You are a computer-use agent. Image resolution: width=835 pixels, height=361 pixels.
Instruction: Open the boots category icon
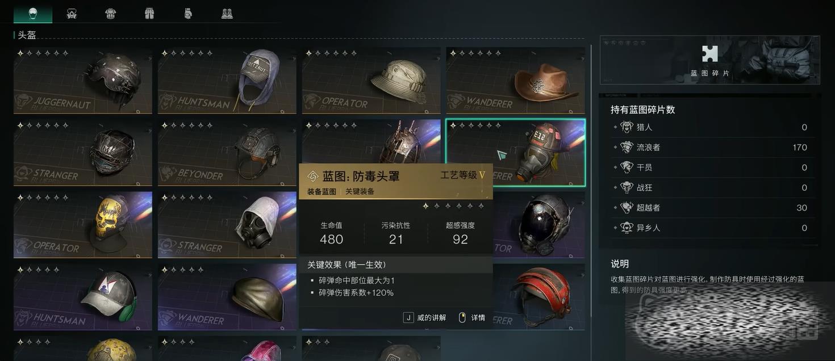coord(227,14)
